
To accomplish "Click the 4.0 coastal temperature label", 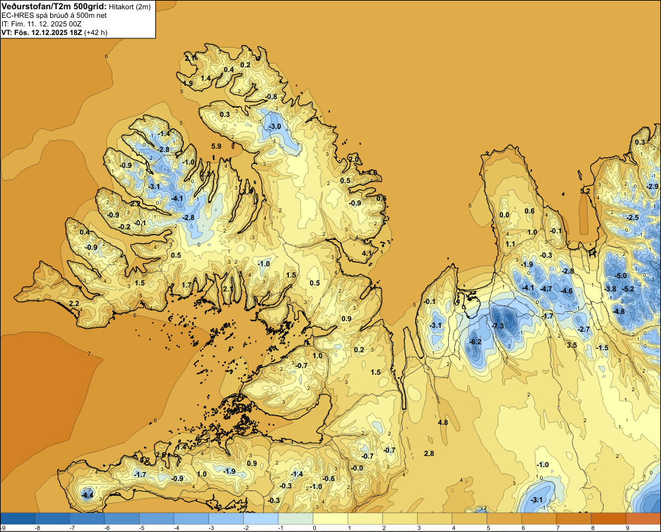I will [x=371, y=172].
